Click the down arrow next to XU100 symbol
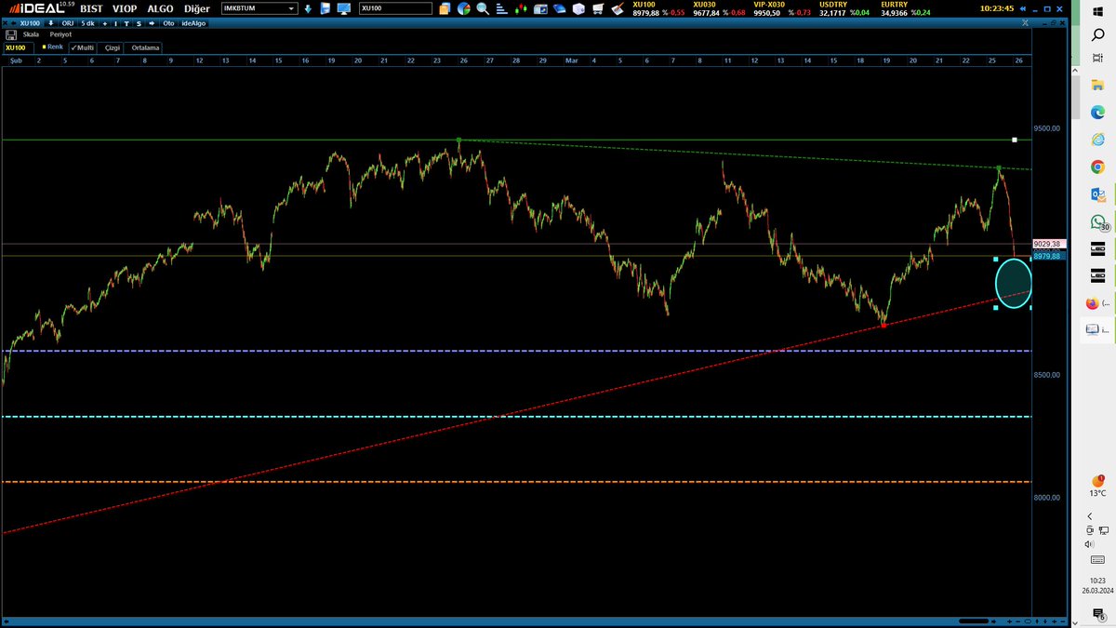The image size is (1116, 628). click(51, 23)
